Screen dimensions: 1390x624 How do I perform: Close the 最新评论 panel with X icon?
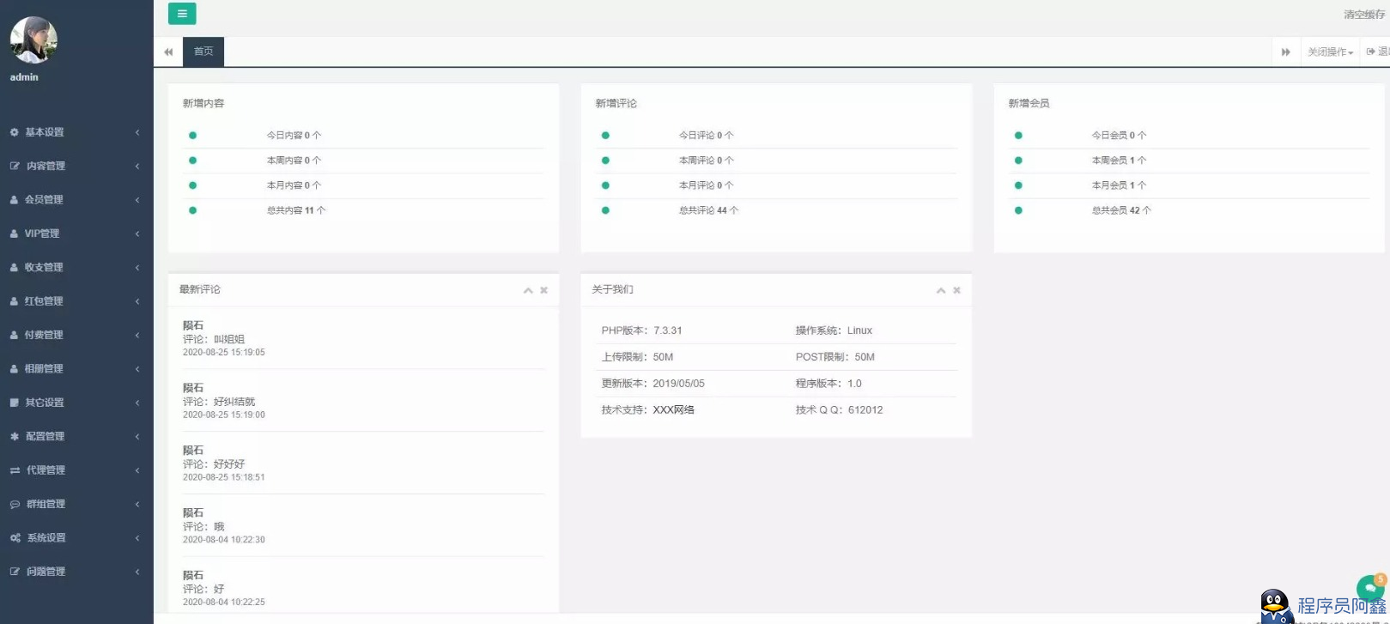(543, 290)
